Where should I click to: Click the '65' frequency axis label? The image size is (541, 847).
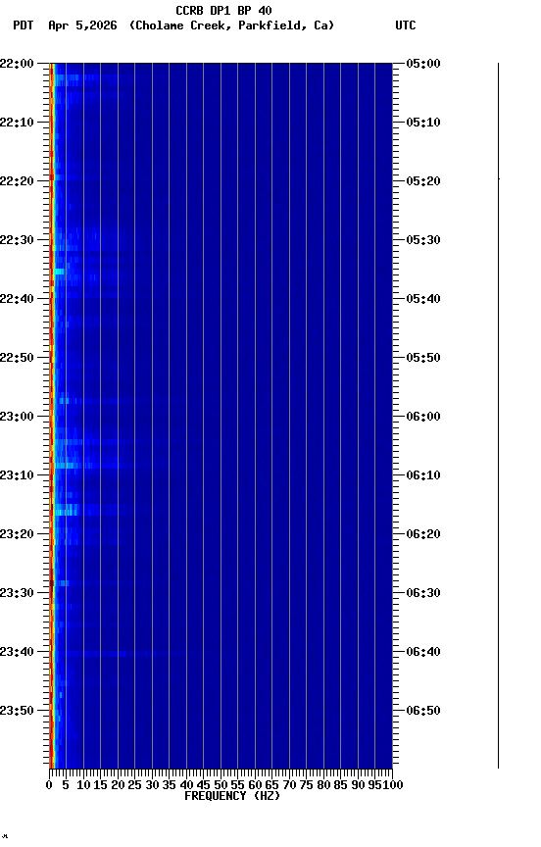pos(271,786)
